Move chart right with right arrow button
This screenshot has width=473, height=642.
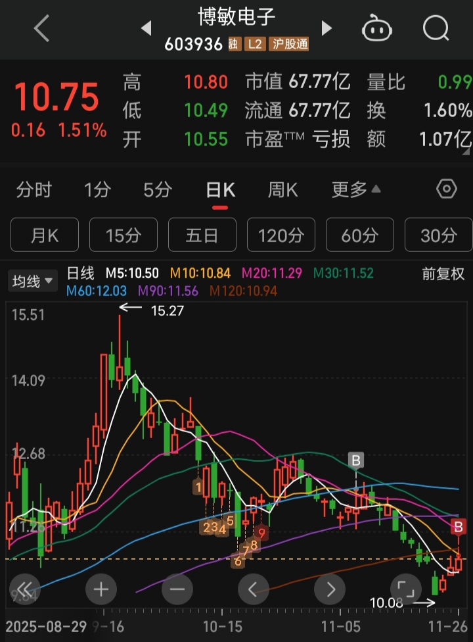click(330, 589)
